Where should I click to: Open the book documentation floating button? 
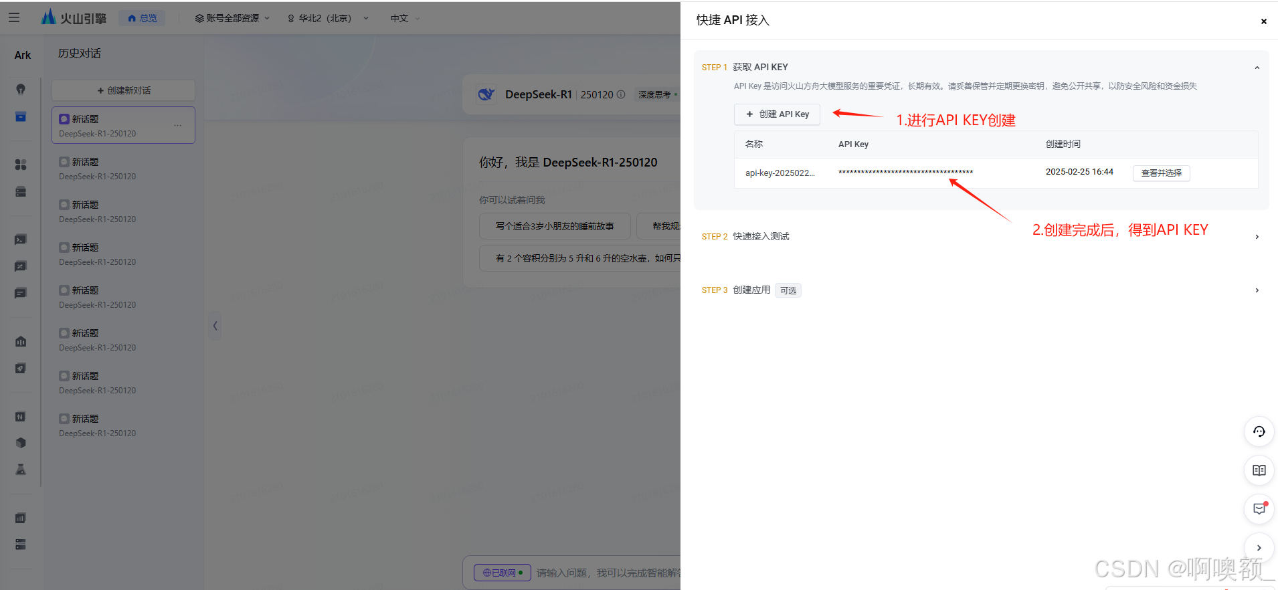(x=1259, y=470)
